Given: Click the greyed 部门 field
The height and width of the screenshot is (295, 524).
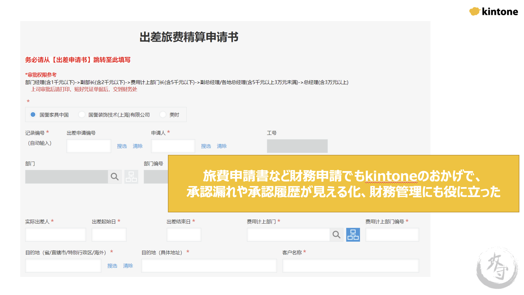Looking at the screenshot, I should tap(67, 177).
